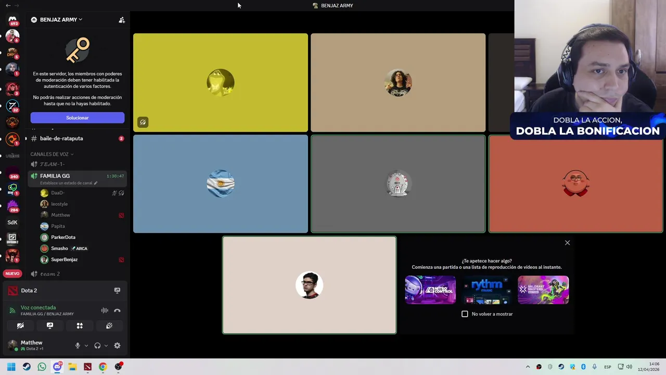Open Google Chrome from the taskbar
The width and height of the screenshot is (666, 375).
[x=103, y=367]
